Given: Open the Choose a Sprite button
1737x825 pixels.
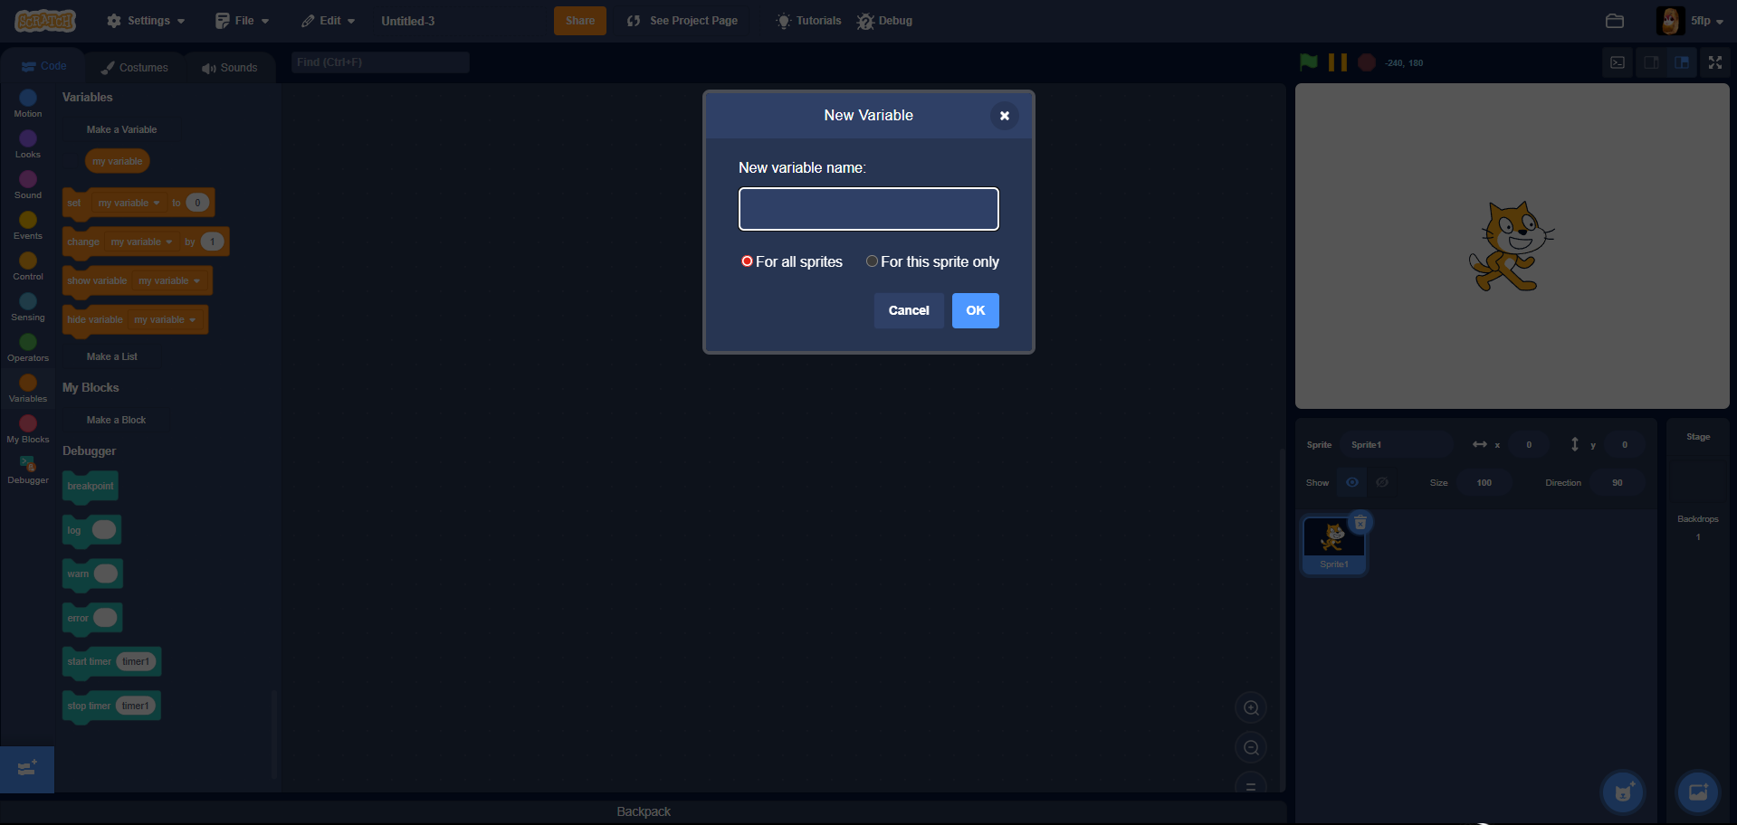Looking at the screenshot, I should (1624, 792).
